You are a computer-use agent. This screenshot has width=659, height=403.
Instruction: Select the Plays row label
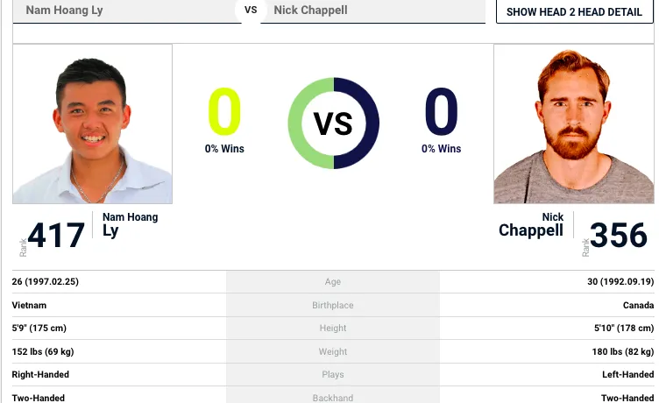(x=333, y=375)
